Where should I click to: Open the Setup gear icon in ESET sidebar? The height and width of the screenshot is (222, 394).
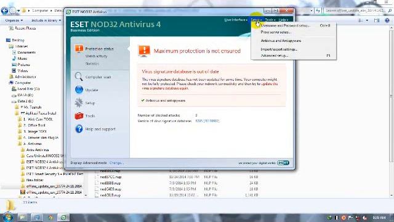coord(79,103)
